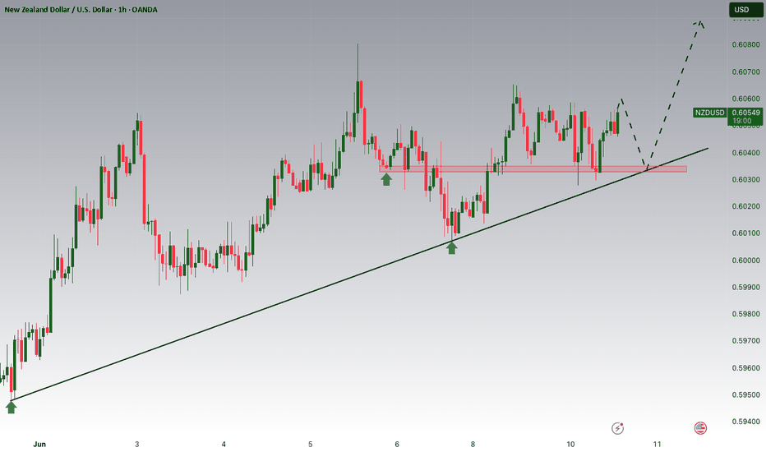Click the date label 11 on time axis
This screenshot has height=452, width=766.
tap(657, 444)
